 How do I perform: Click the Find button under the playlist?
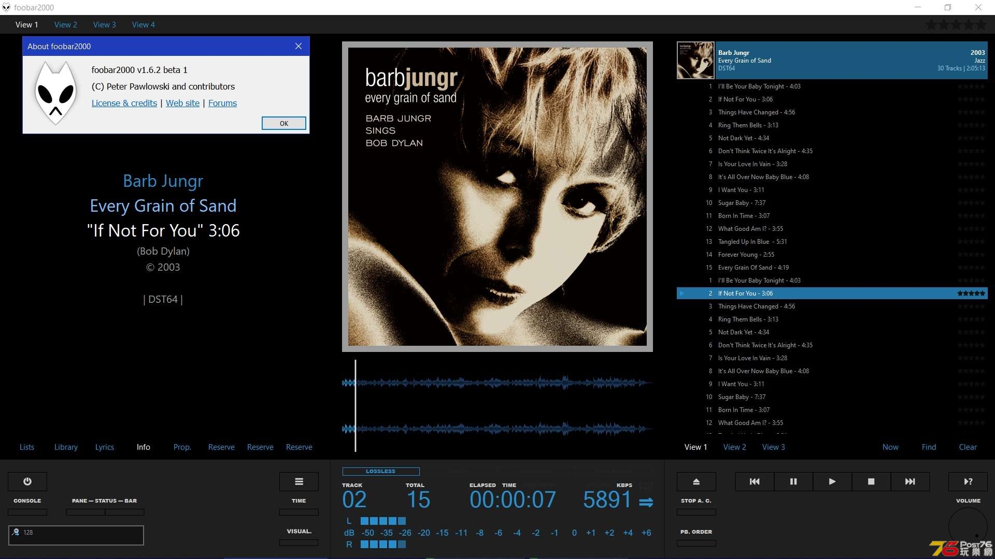pyautogui.click(x=929, y=447)
